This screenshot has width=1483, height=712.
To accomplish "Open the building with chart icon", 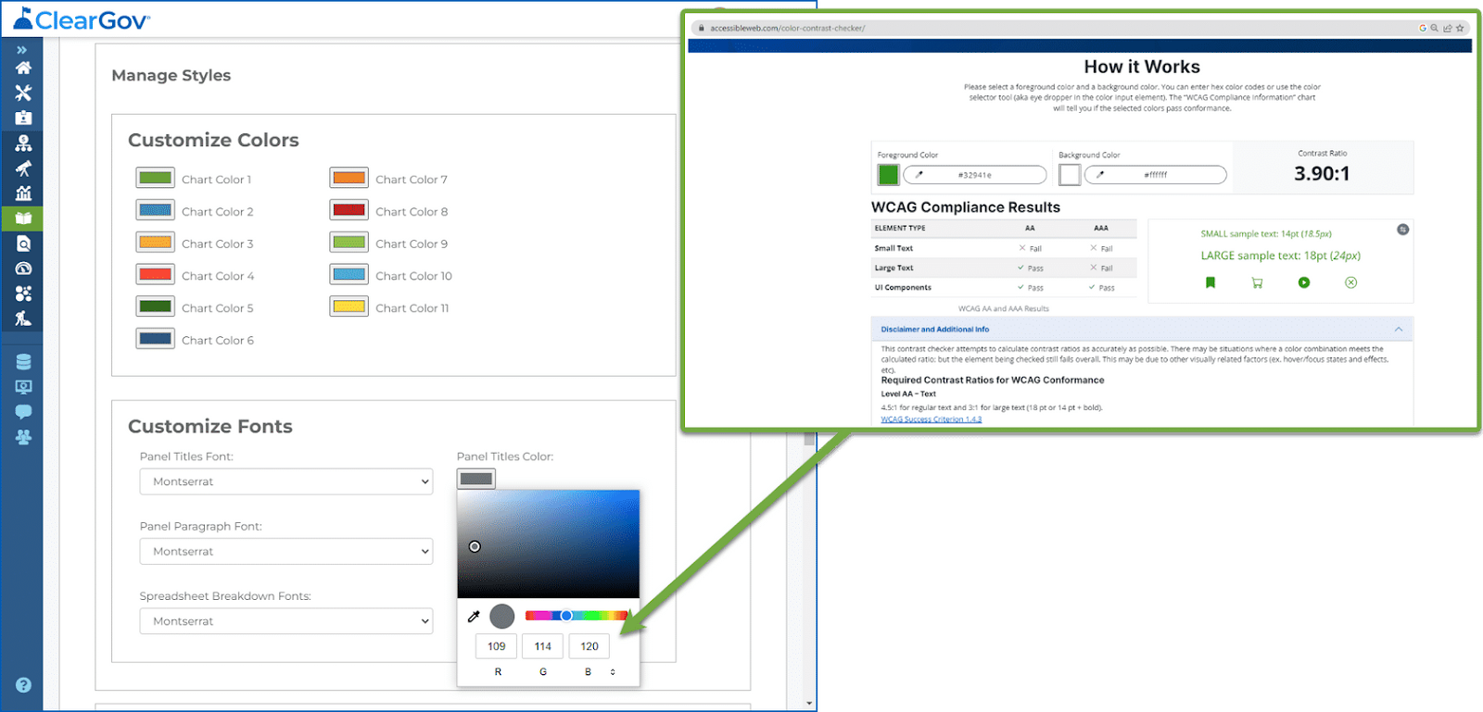I will (x=23, y=193).
